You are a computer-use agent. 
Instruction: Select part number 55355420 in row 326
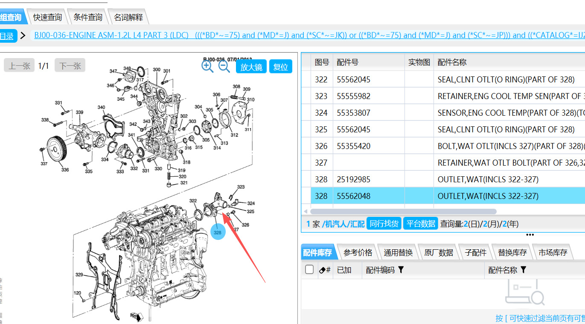coord(354,146)
